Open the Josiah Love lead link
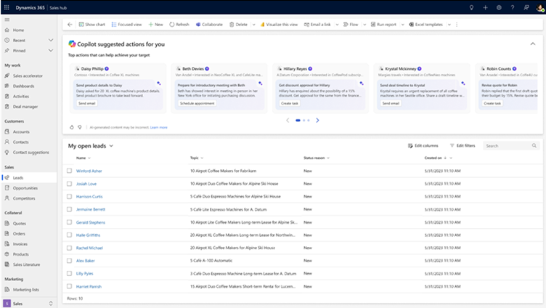 (86, 184)
